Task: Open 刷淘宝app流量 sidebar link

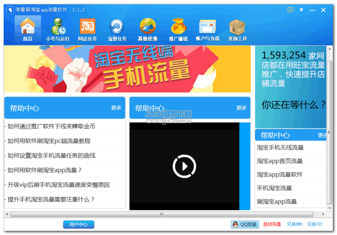Action: pos(277,202)
